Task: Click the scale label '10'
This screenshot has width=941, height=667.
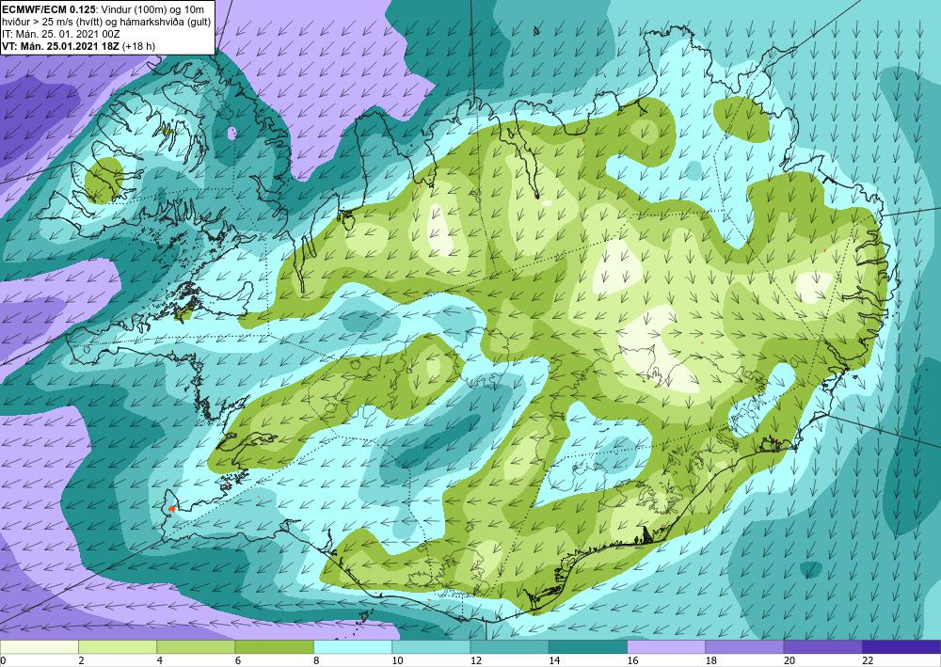Action: click(x=397, y=660)
